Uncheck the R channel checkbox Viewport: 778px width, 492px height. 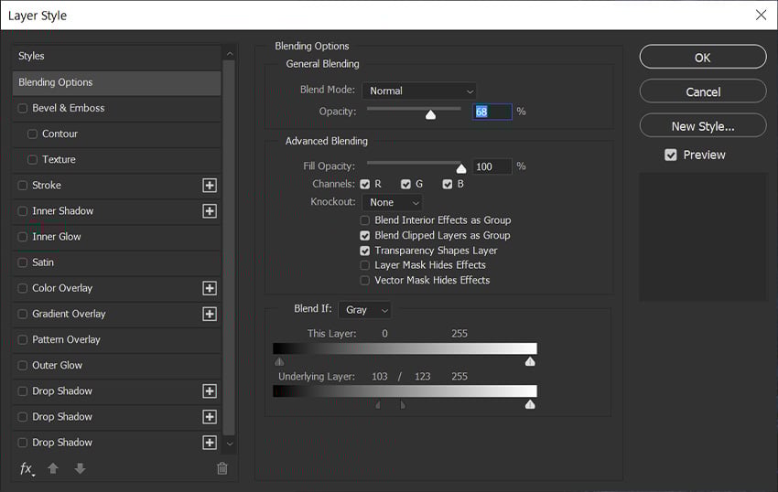365,185
